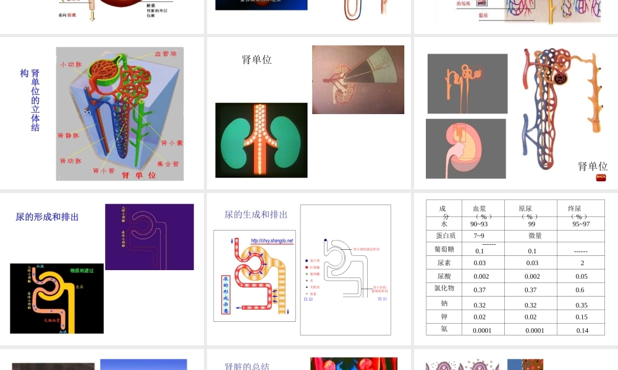Click the 肾静脉 label on nephron cube
This screenshot has width=618, height=370.
tap(69, 136)
